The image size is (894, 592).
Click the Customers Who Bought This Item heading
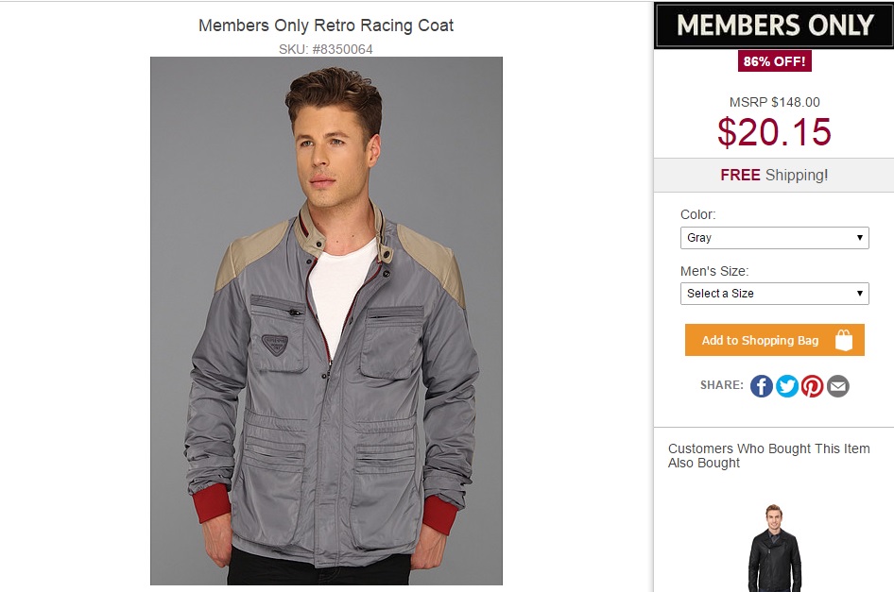click(x=768, y=455)
